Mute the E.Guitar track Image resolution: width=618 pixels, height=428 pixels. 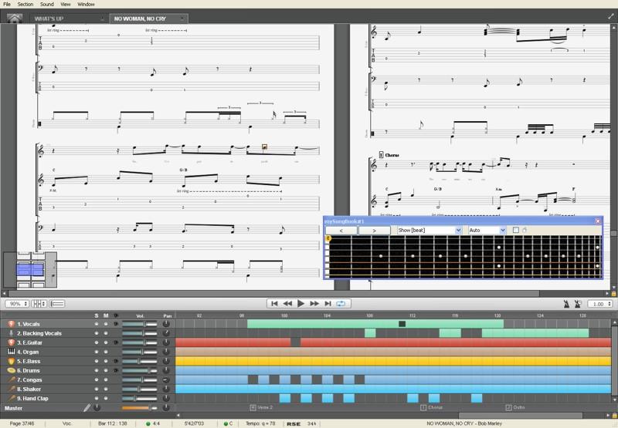106,342
